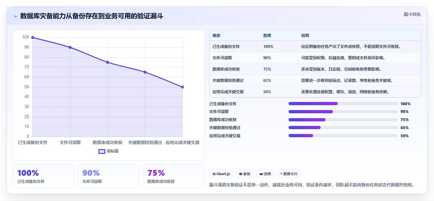Click the 75% 数据库成功恢复 data card
The width and height of the screenshot is (434, 201).
click(174, 176)
